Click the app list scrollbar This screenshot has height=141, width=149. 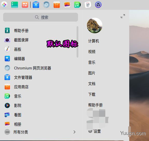tap(77, 42)
